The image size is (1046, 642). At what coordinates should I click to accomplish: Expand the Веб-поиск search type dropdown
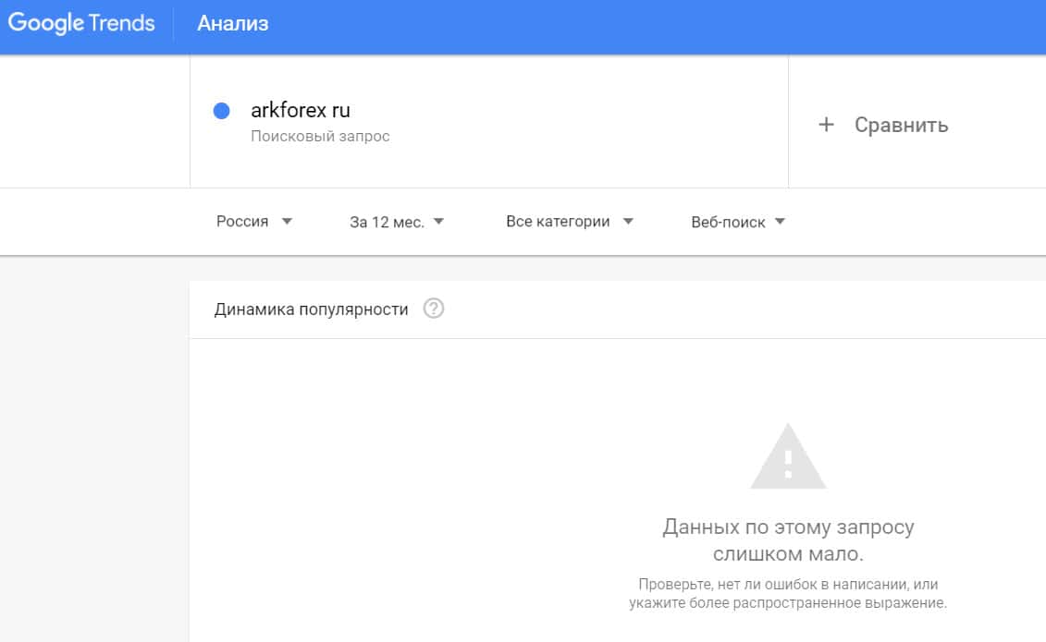coord(728,223)
